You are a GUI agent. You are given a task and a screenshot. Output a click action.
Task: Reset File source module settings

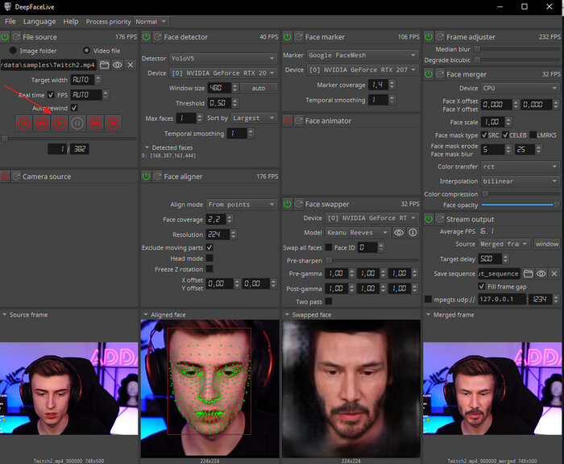click(x=16, y=37)
